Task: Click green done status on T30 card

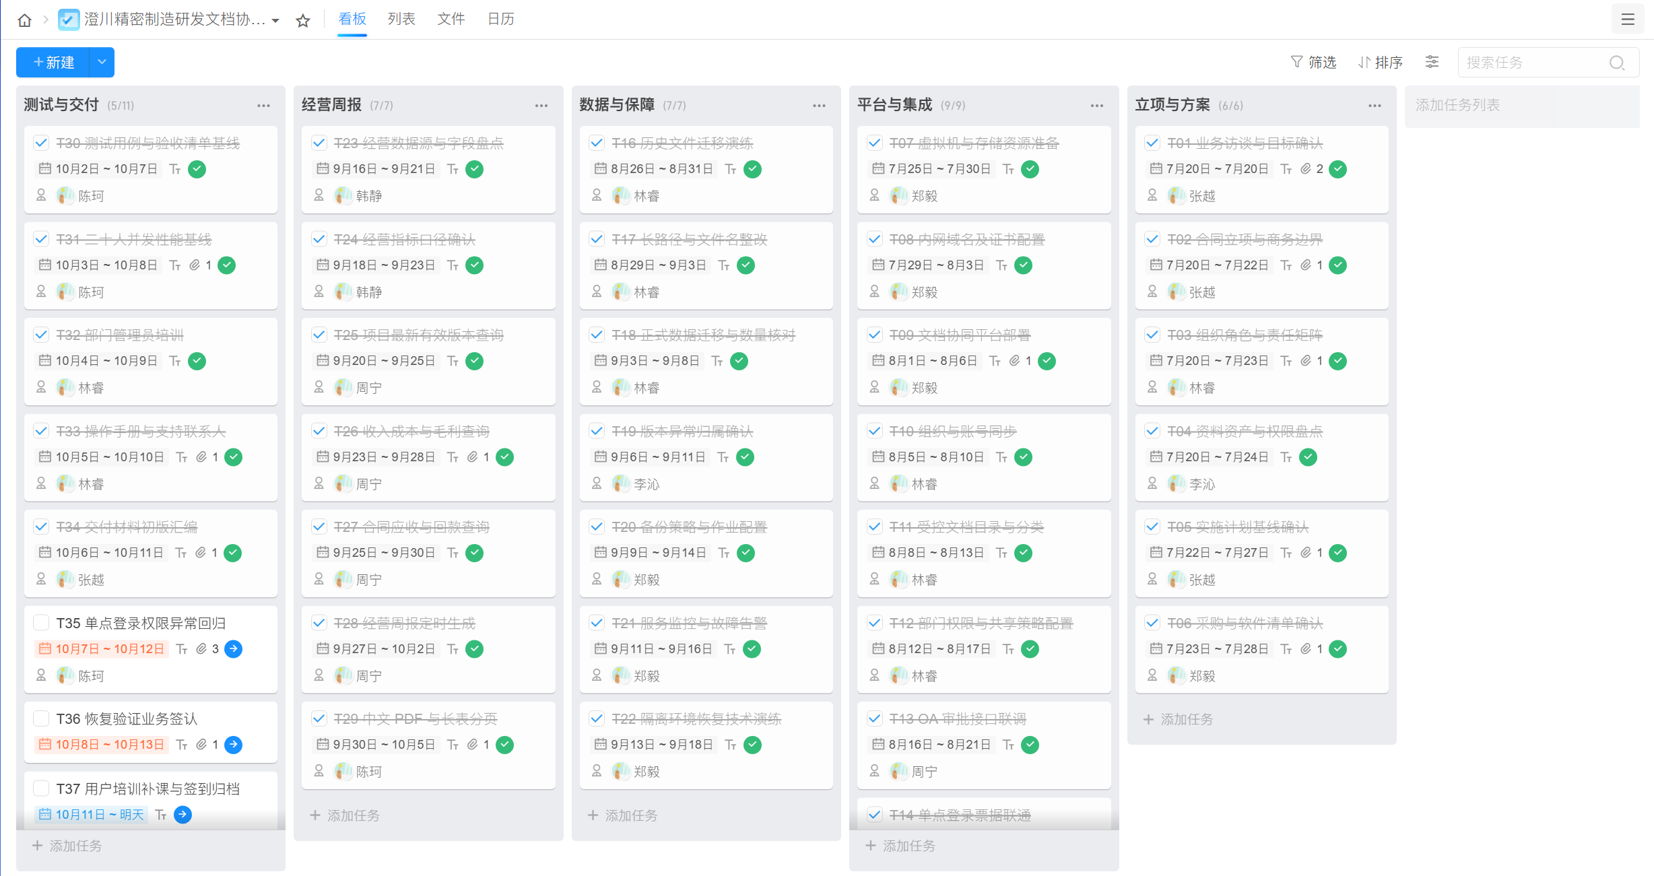Action: [x=197, y=169]
